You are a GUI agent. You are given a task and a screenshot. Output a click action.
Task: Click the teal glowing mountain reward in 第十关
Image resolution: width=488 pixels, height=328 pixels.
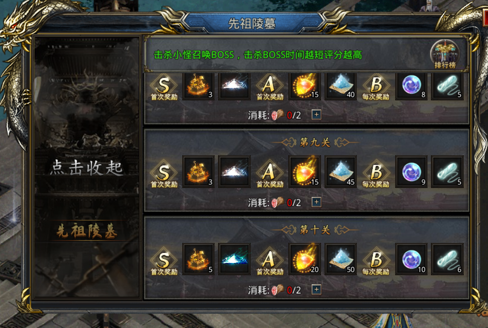[x=234, y=259]
